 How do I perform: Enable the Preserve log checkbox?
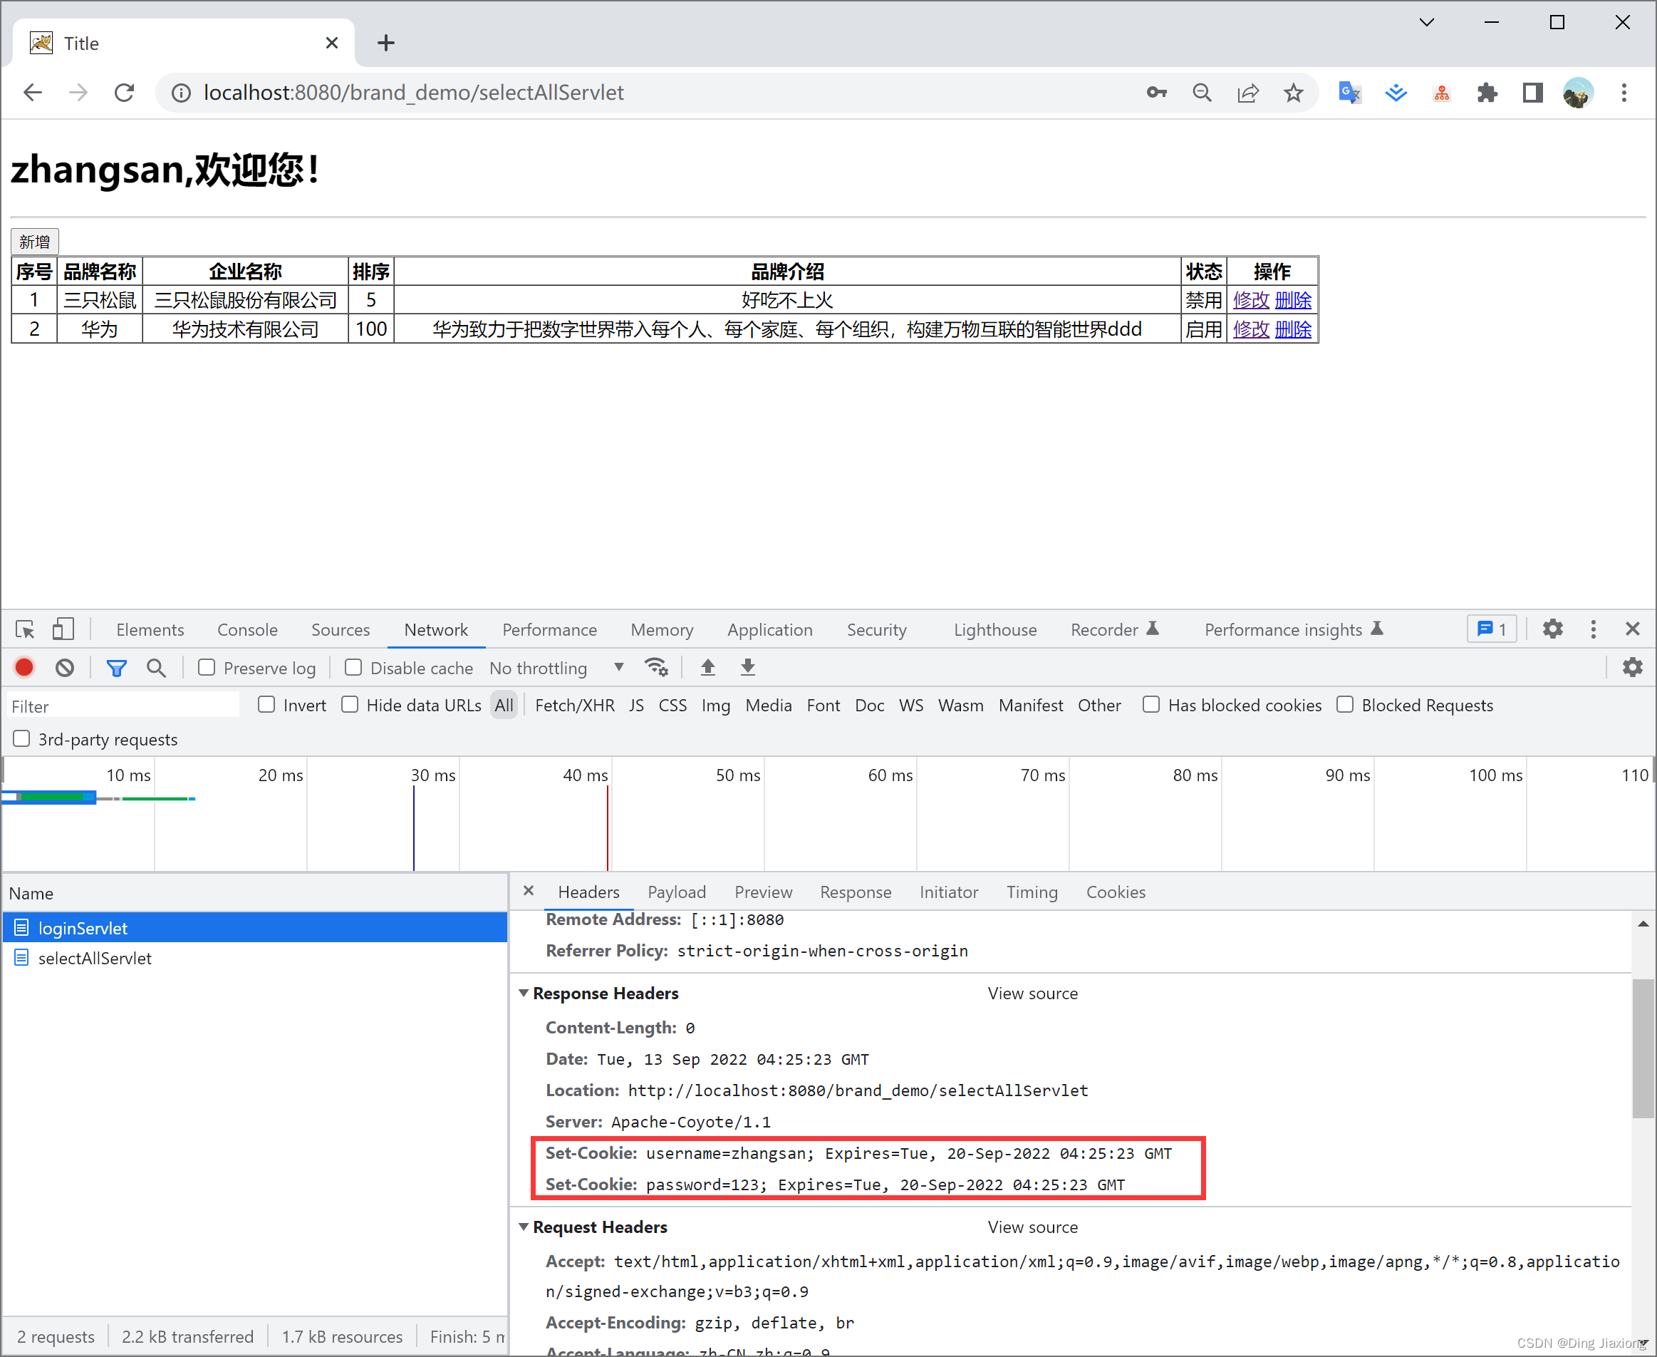point(207,668)
